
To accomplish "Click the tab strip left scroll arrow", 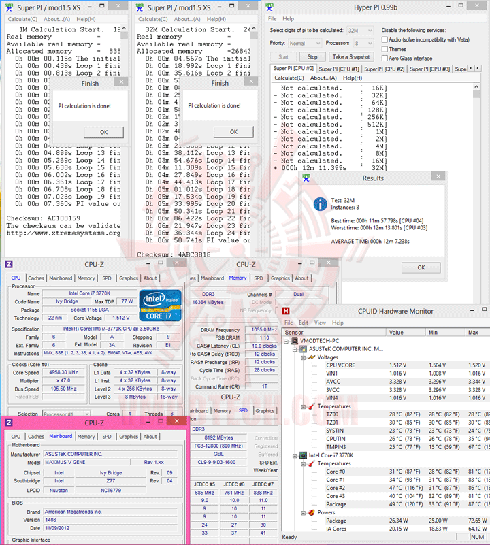I will (471, 69).
